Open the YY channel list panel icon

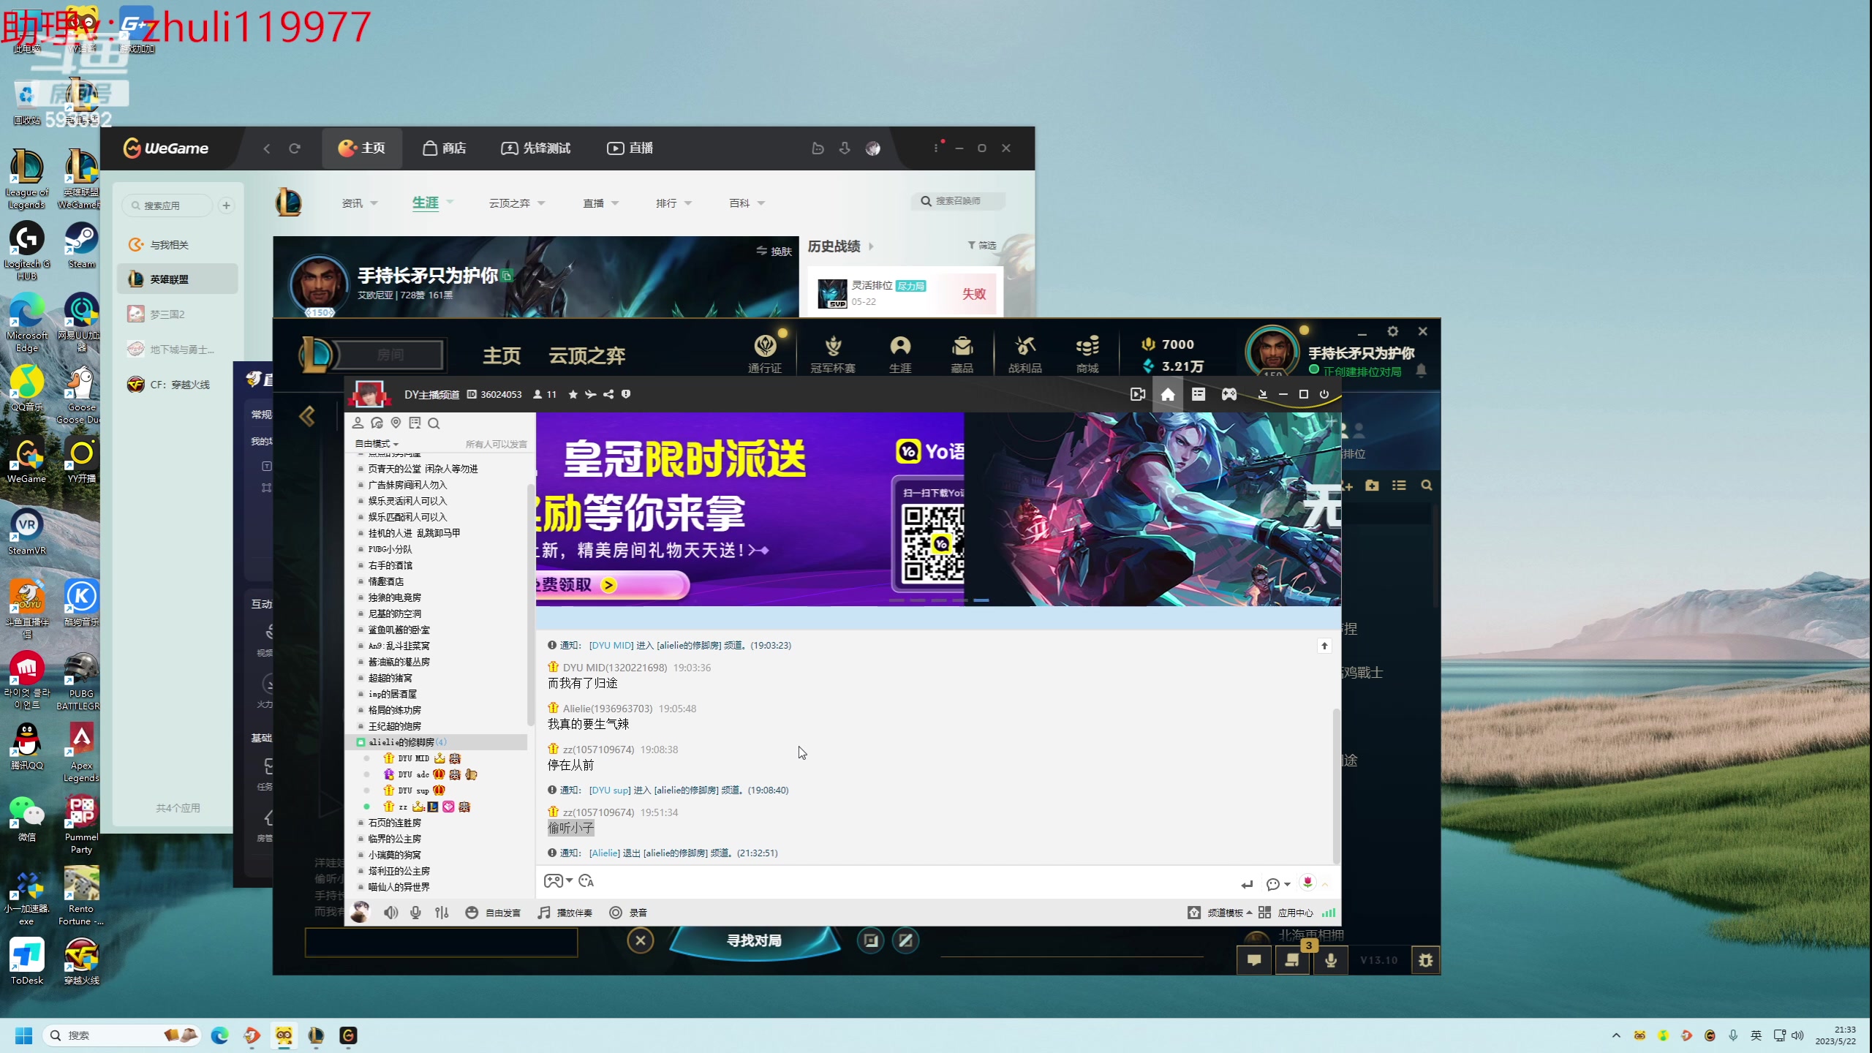point(1198,394)
